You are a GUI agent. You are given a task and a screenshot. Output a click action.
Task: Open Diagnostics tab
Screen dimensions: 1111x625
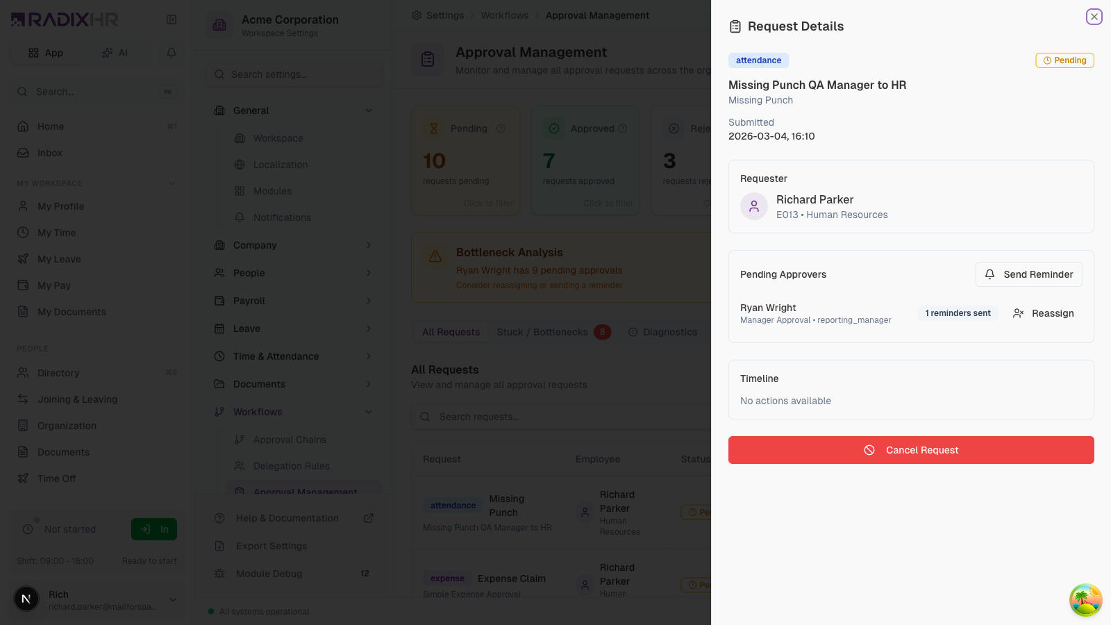pos(662,332)
